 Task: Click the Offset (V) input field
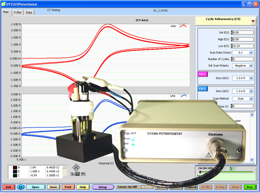[243, 106]
